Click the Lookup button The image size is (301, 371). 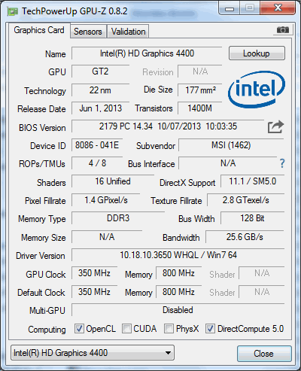click(x=257, y=53)
